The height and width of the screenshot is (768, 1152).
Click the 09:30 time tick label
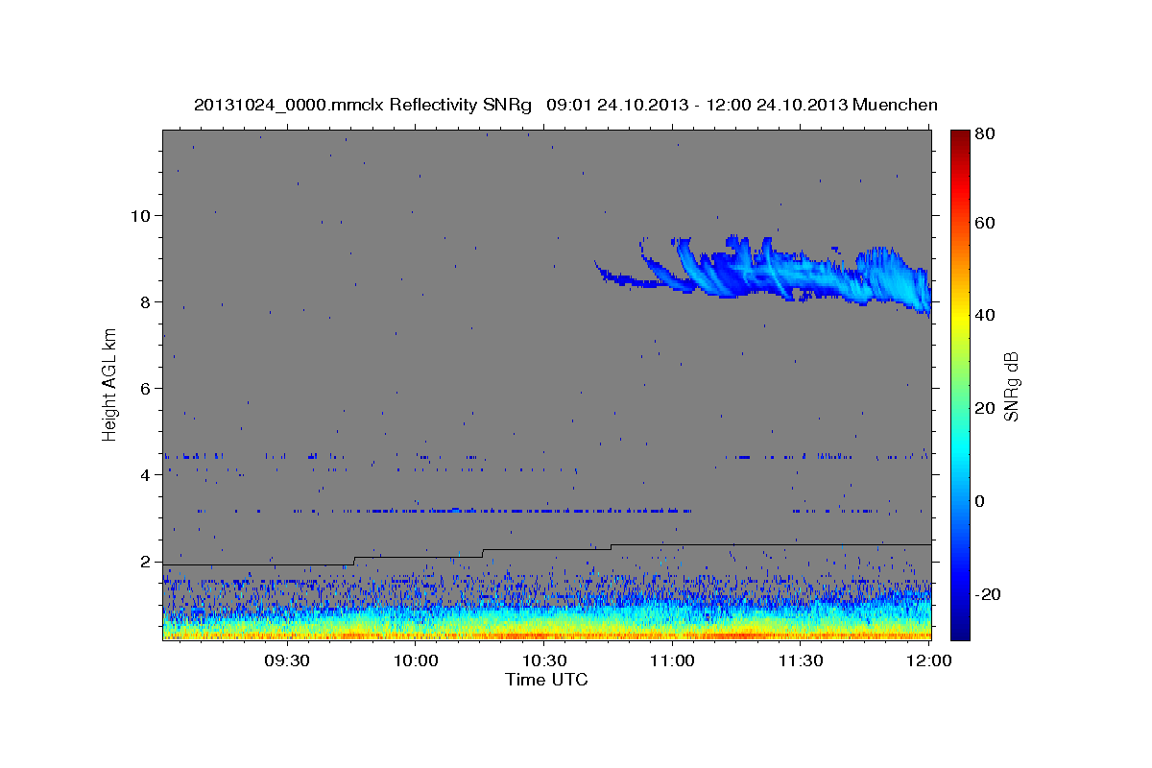[x=286, y=661]
